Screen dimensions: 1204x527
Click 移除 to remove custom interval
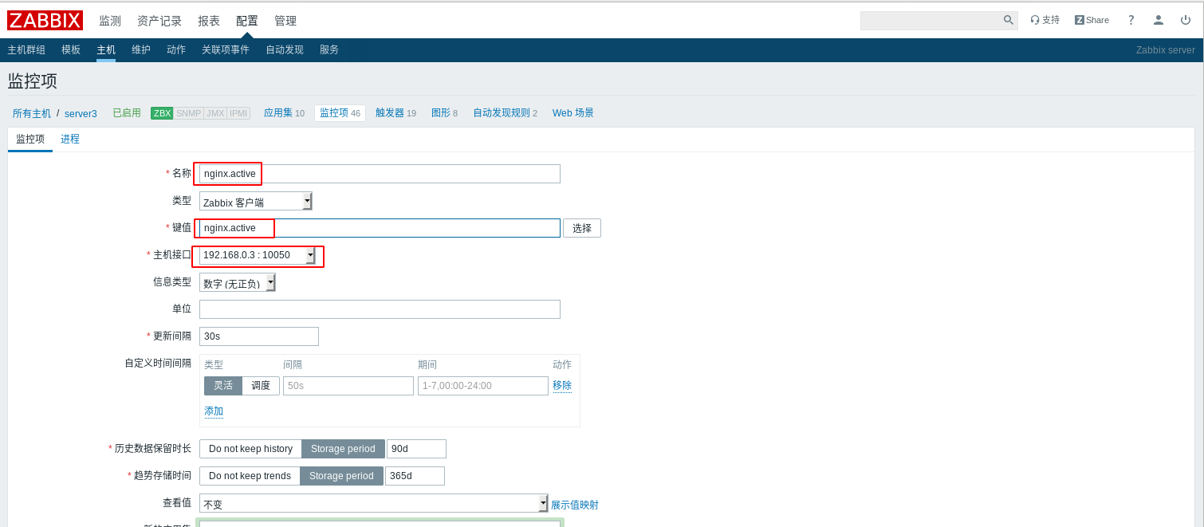point(562,385)
